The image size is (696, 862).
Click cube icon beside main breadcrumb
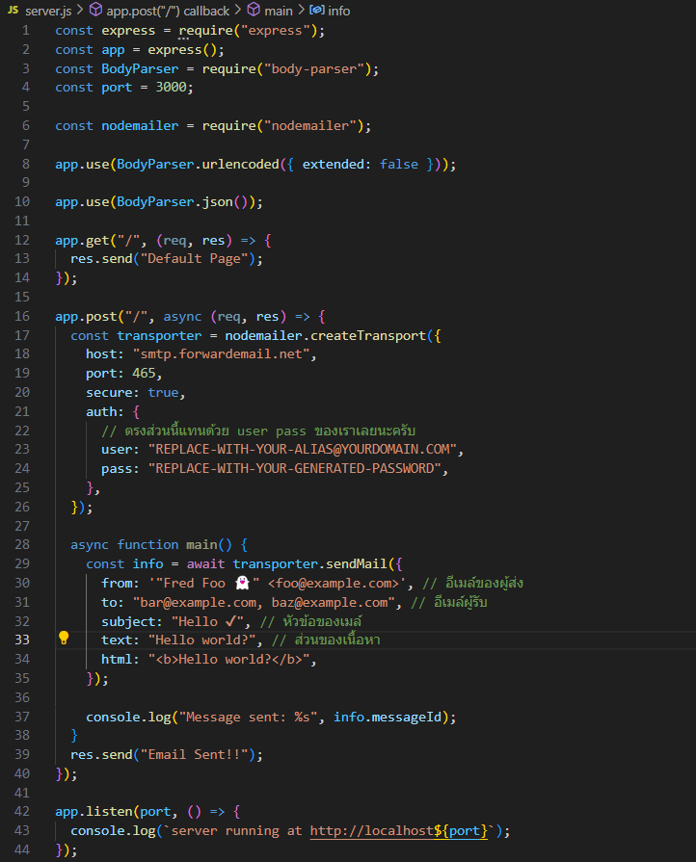254,10
